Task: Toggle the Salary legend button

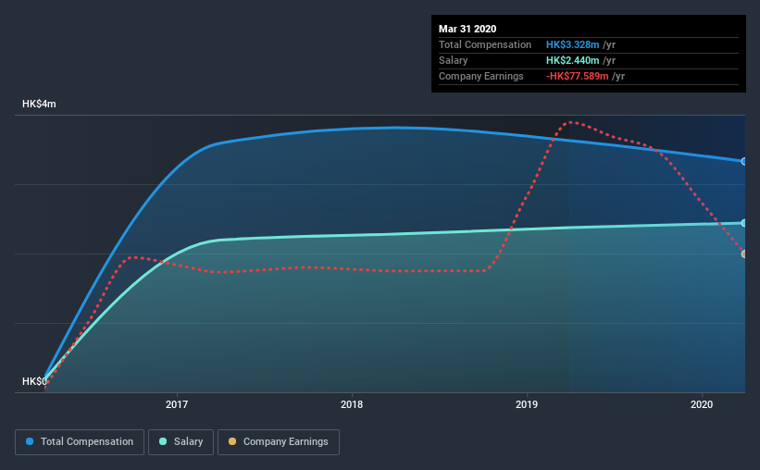Action: click(181, 442)
